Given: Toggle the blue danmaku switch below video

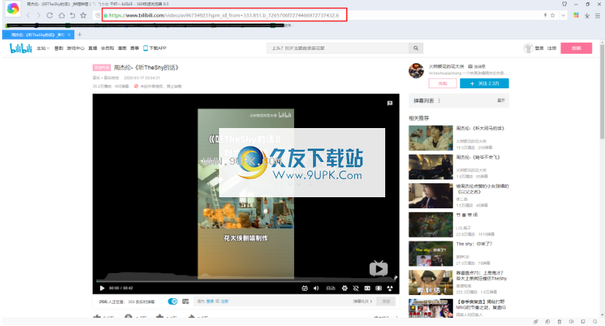Looking at the screenshot, I should 173,301.
